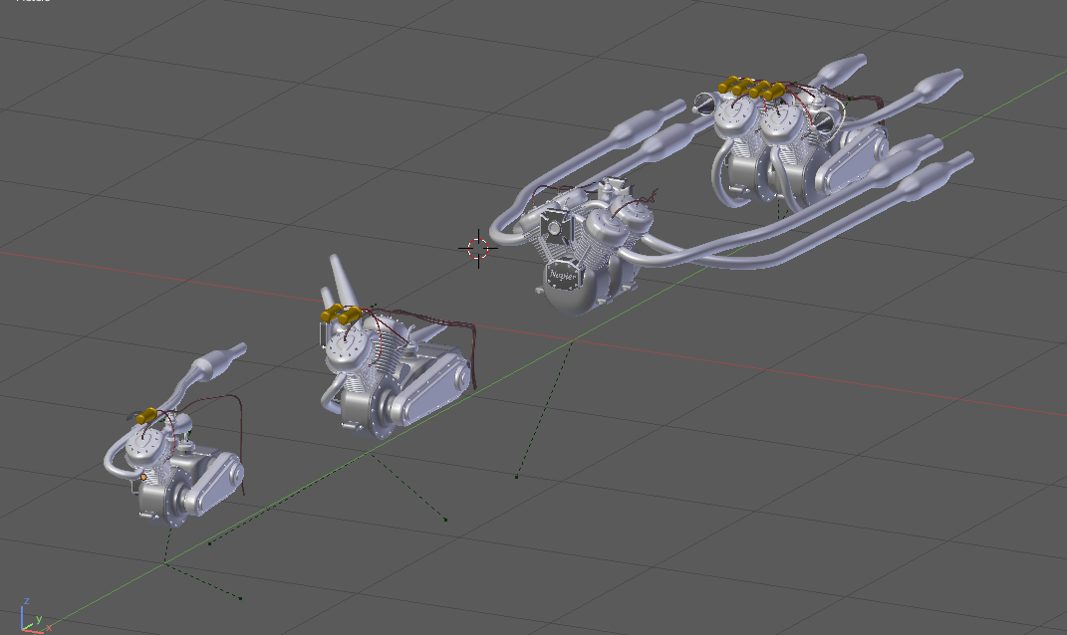Click the orange origin dot on the smallest engine
1067x635 pixels.
click(143, 478)
